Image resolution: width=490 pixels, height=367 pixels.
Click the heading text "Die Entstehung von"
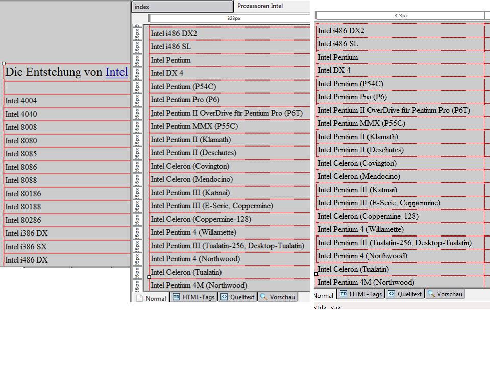tap(54, 72)
